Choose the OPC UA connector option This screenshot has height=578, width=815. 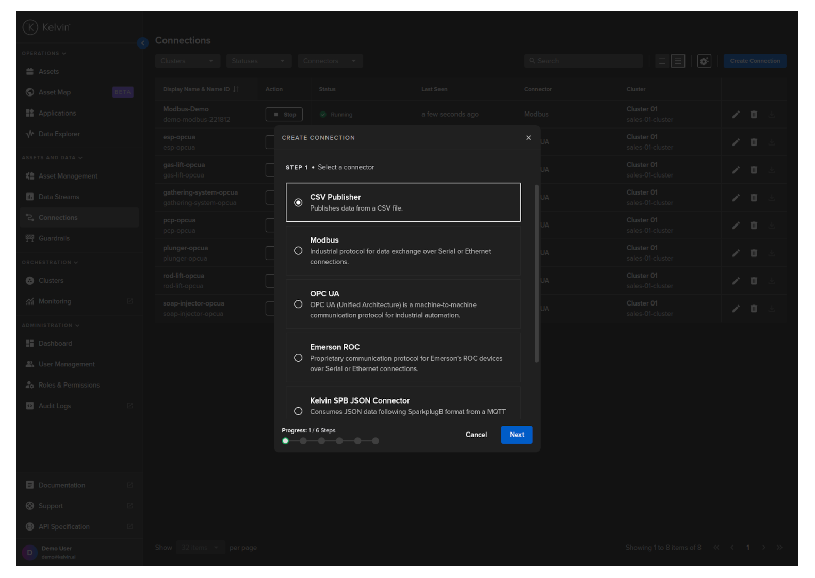298,304
